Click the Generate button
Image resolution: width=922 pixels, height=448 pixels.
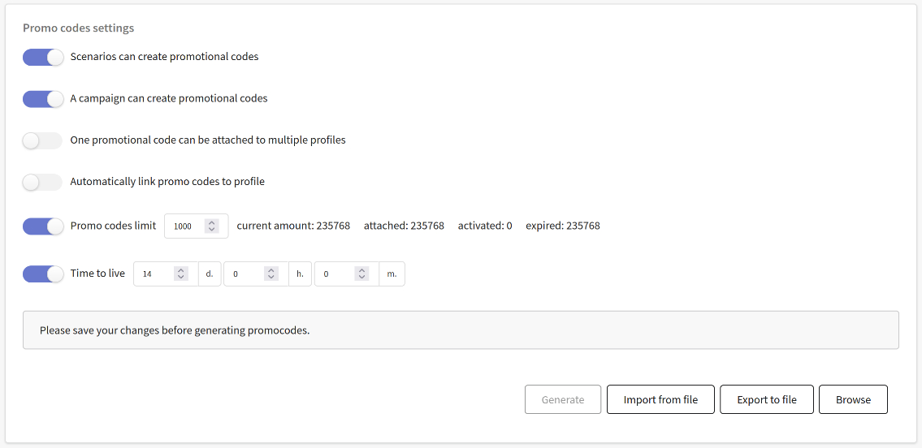click(563, 400)
